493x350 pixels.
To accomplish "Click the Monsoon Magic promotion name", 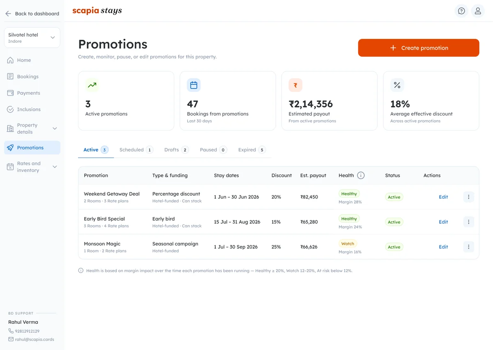I will (102, 244).
